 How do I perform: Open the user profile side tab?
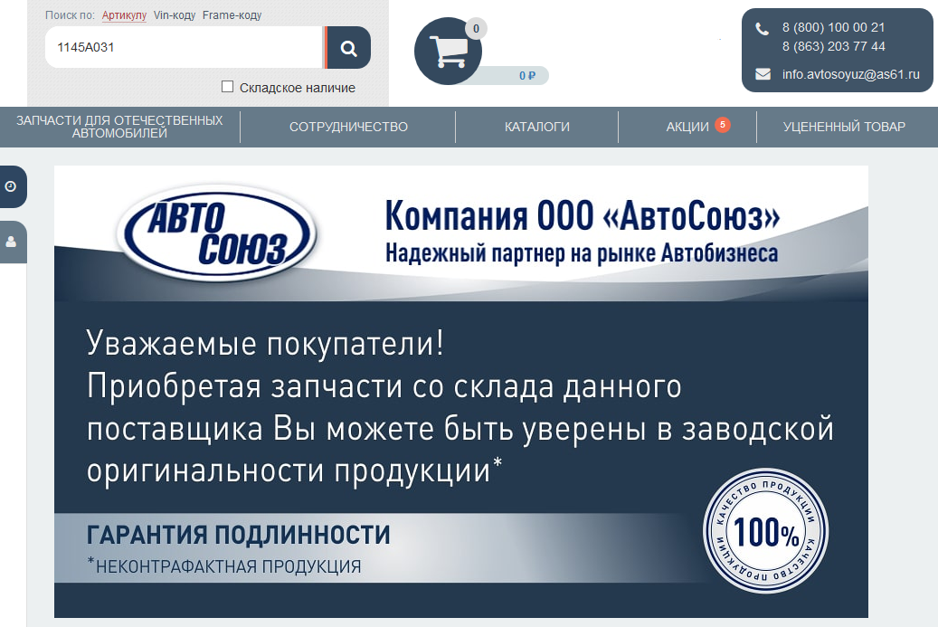(12, 242)
